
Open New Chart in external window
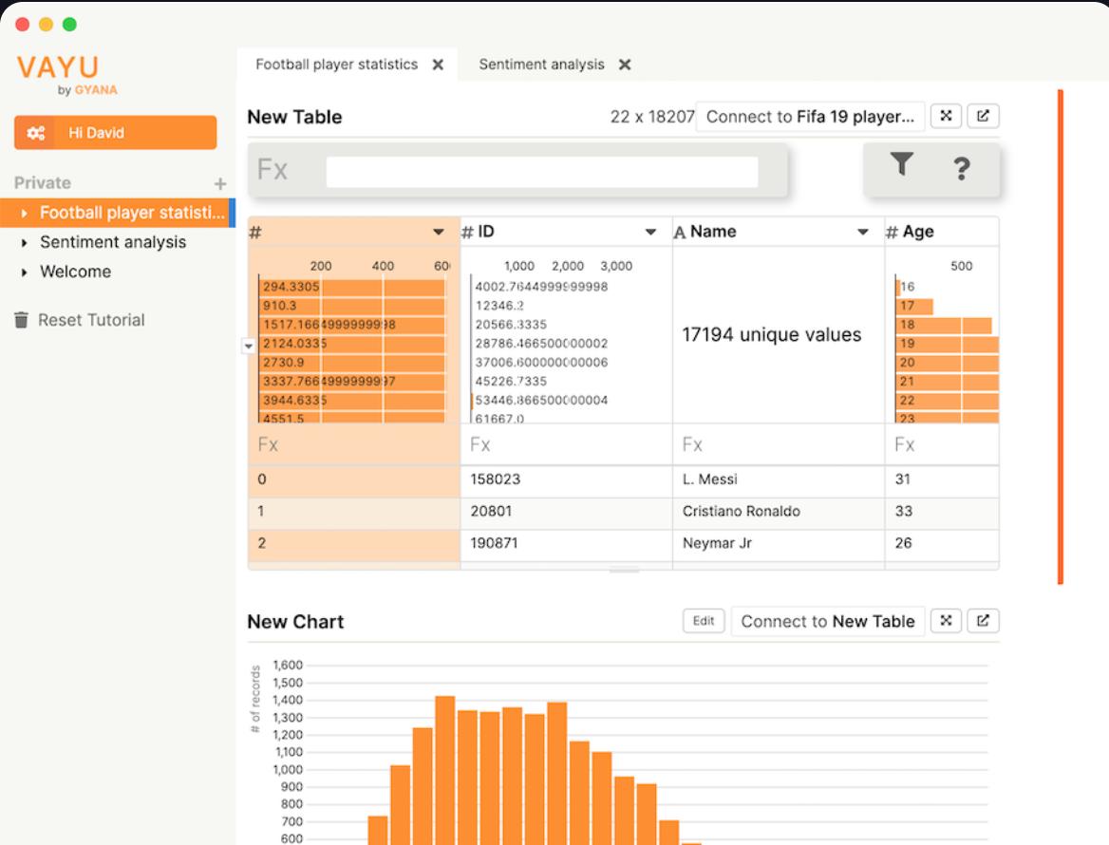[x=983, y=621]
